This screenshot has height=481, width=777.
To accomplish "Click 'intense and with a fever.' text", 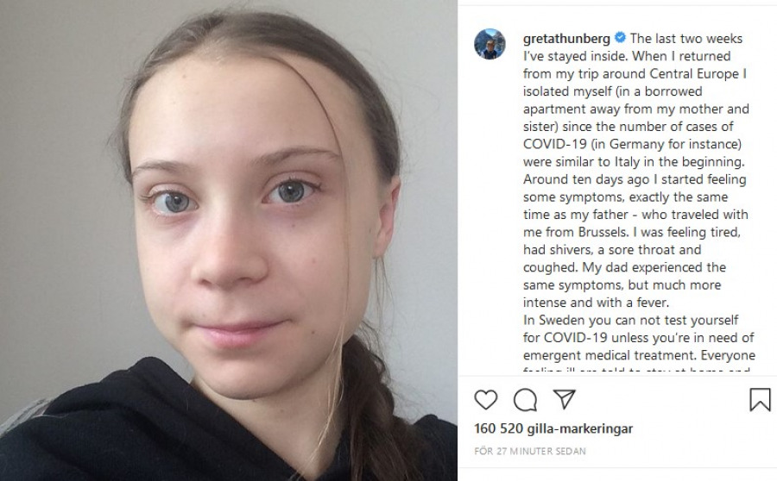I will click(x=596, y=302).
